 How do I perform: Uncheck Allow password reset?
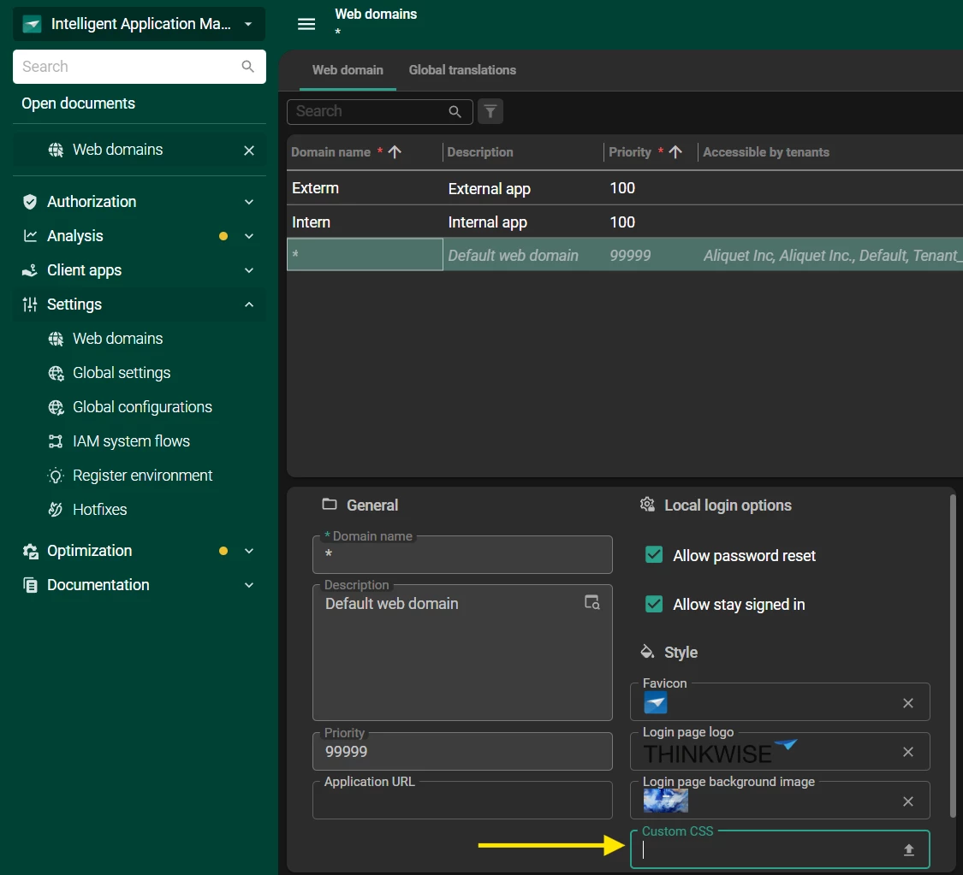(654, 555)
